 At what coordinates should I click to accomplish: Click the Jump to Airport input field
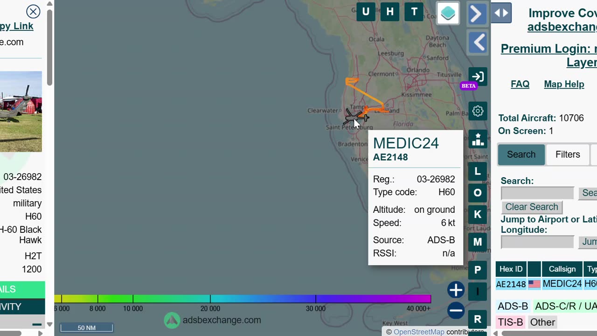(x=537, y=242)
